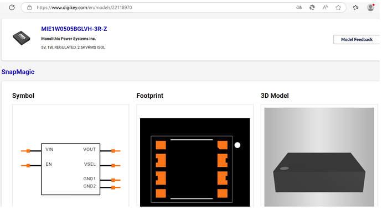Viewport: 382px width, 210px height.
Task: Click the GND2 pin label in symbol
Action: pos(89,186)
